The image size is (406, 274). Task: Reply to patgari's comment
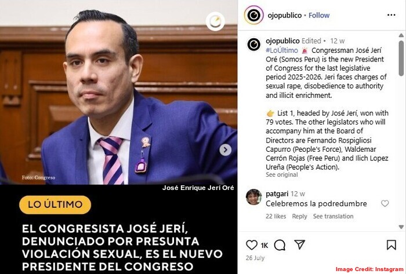click(x=300, y=216)
